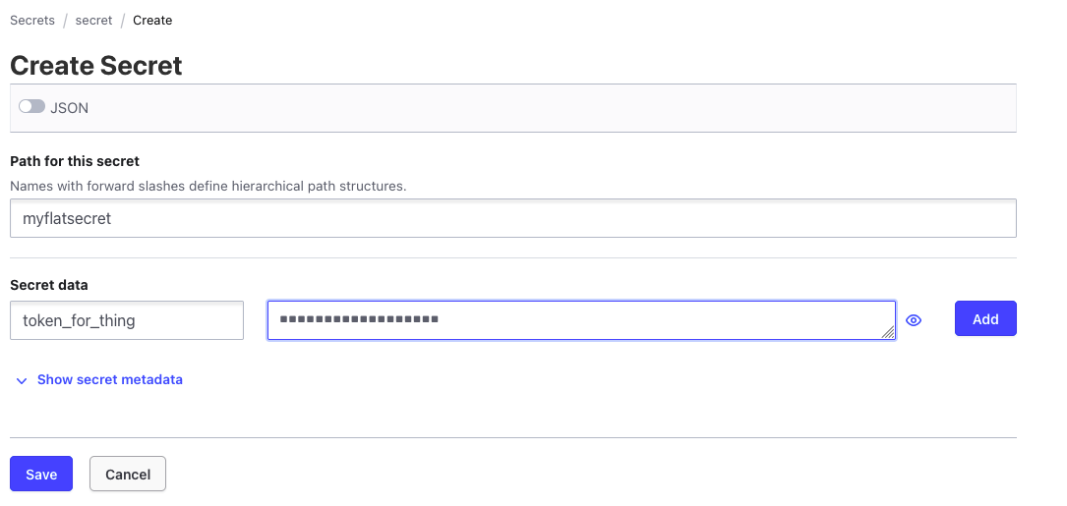
Task: Cancel creating the secret
Action: pos(128,474)
